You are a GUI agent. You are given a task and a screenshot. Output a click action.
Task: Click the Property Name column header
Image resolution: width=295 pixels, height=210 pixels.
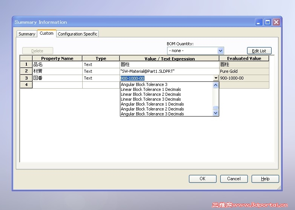pos(57,58)
